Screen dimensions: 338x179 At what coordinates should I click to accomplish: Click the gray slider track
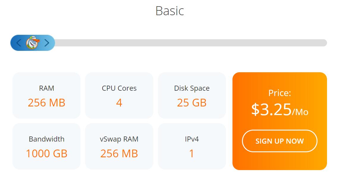tap(191, 43)
